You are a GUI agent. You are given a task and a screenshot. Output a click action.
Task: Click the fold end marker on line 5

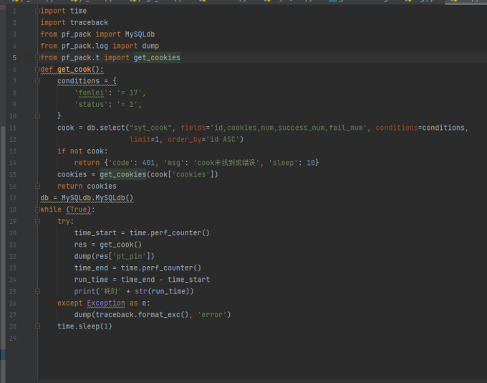coord(37,57)
